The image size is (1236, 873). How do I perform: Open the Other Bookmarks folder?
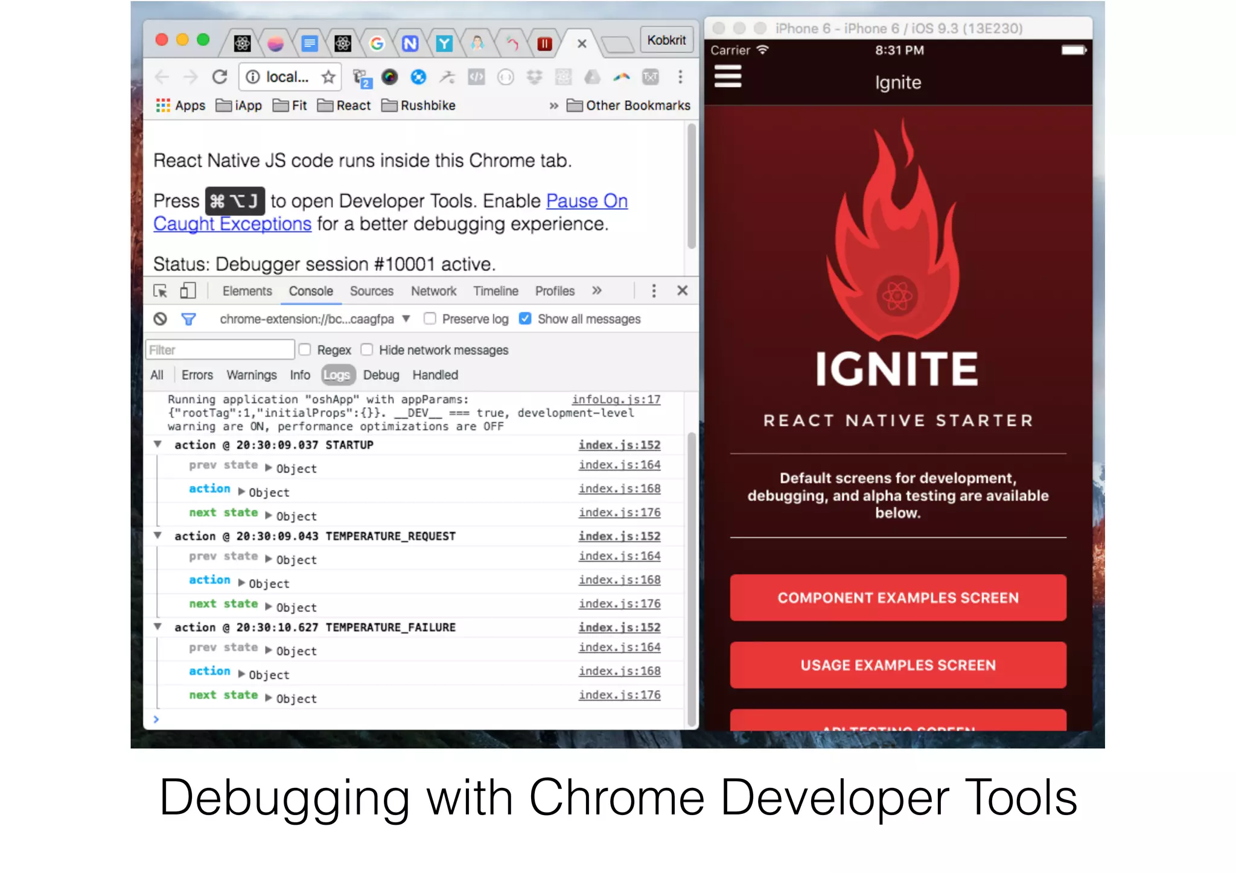[628, 106]
